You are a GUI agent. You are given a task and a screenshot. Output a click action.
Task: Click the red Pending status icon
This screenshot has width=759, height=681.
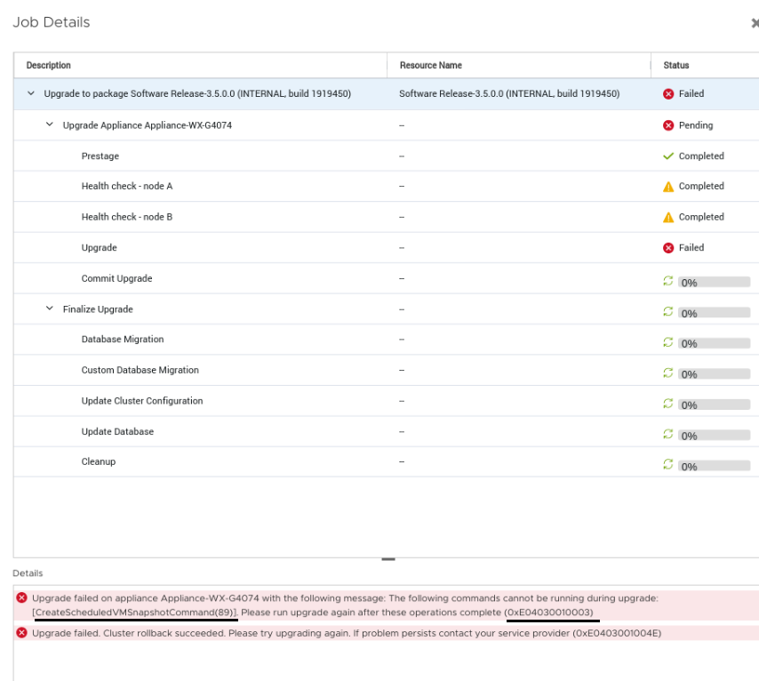(x=669, y=125)
